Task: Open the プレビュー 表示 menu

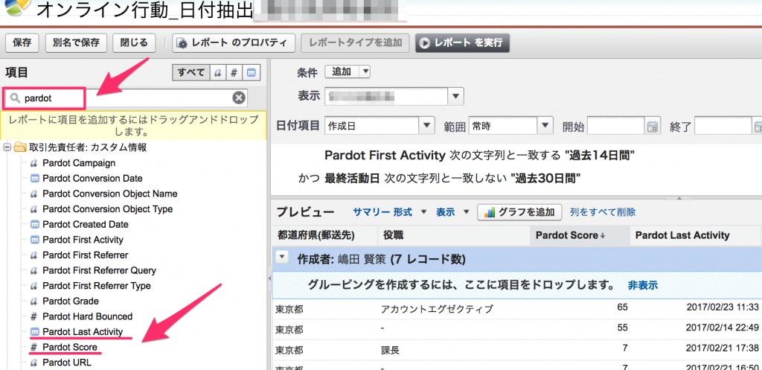Action: point(453,212)
